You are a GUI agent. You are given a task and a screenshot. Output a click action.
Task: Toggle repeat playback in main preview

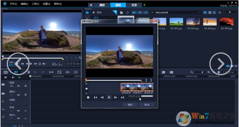tap(40, 63)
